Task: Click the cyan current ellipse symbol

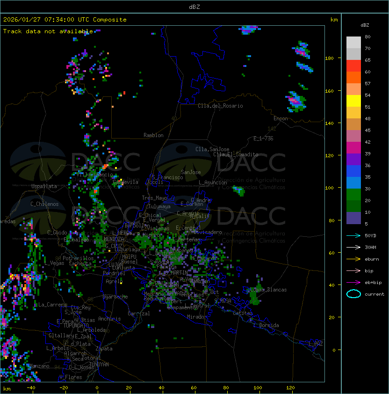Action: tap(353, 294)
